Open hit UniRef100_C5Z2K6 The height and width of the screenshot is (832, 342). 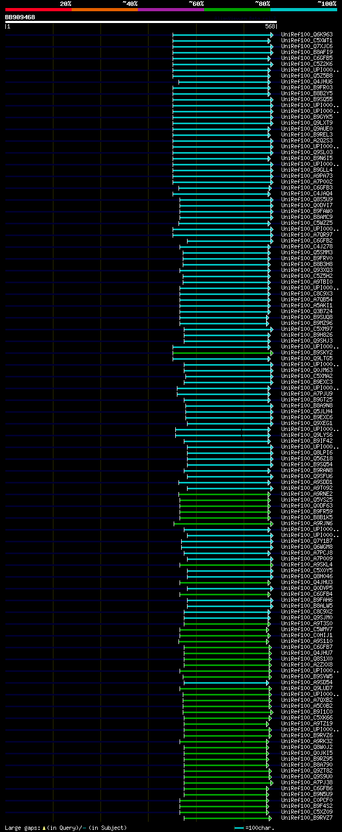tap(307, 64)
